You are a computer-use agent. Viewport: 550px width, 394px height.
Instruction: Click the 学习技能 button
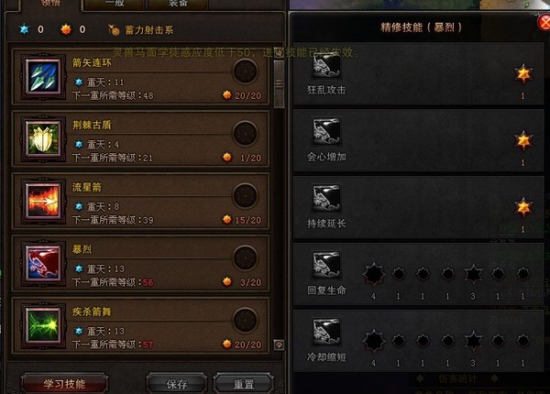coord(64,384)
